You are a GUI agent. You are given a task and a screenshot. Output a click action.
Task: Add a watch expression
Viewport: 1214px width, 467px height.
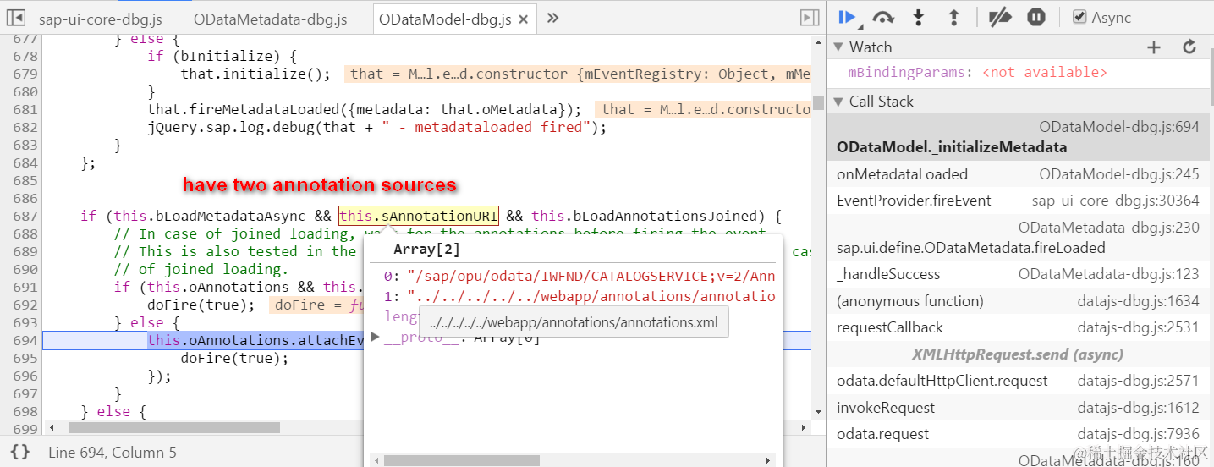1154,47
